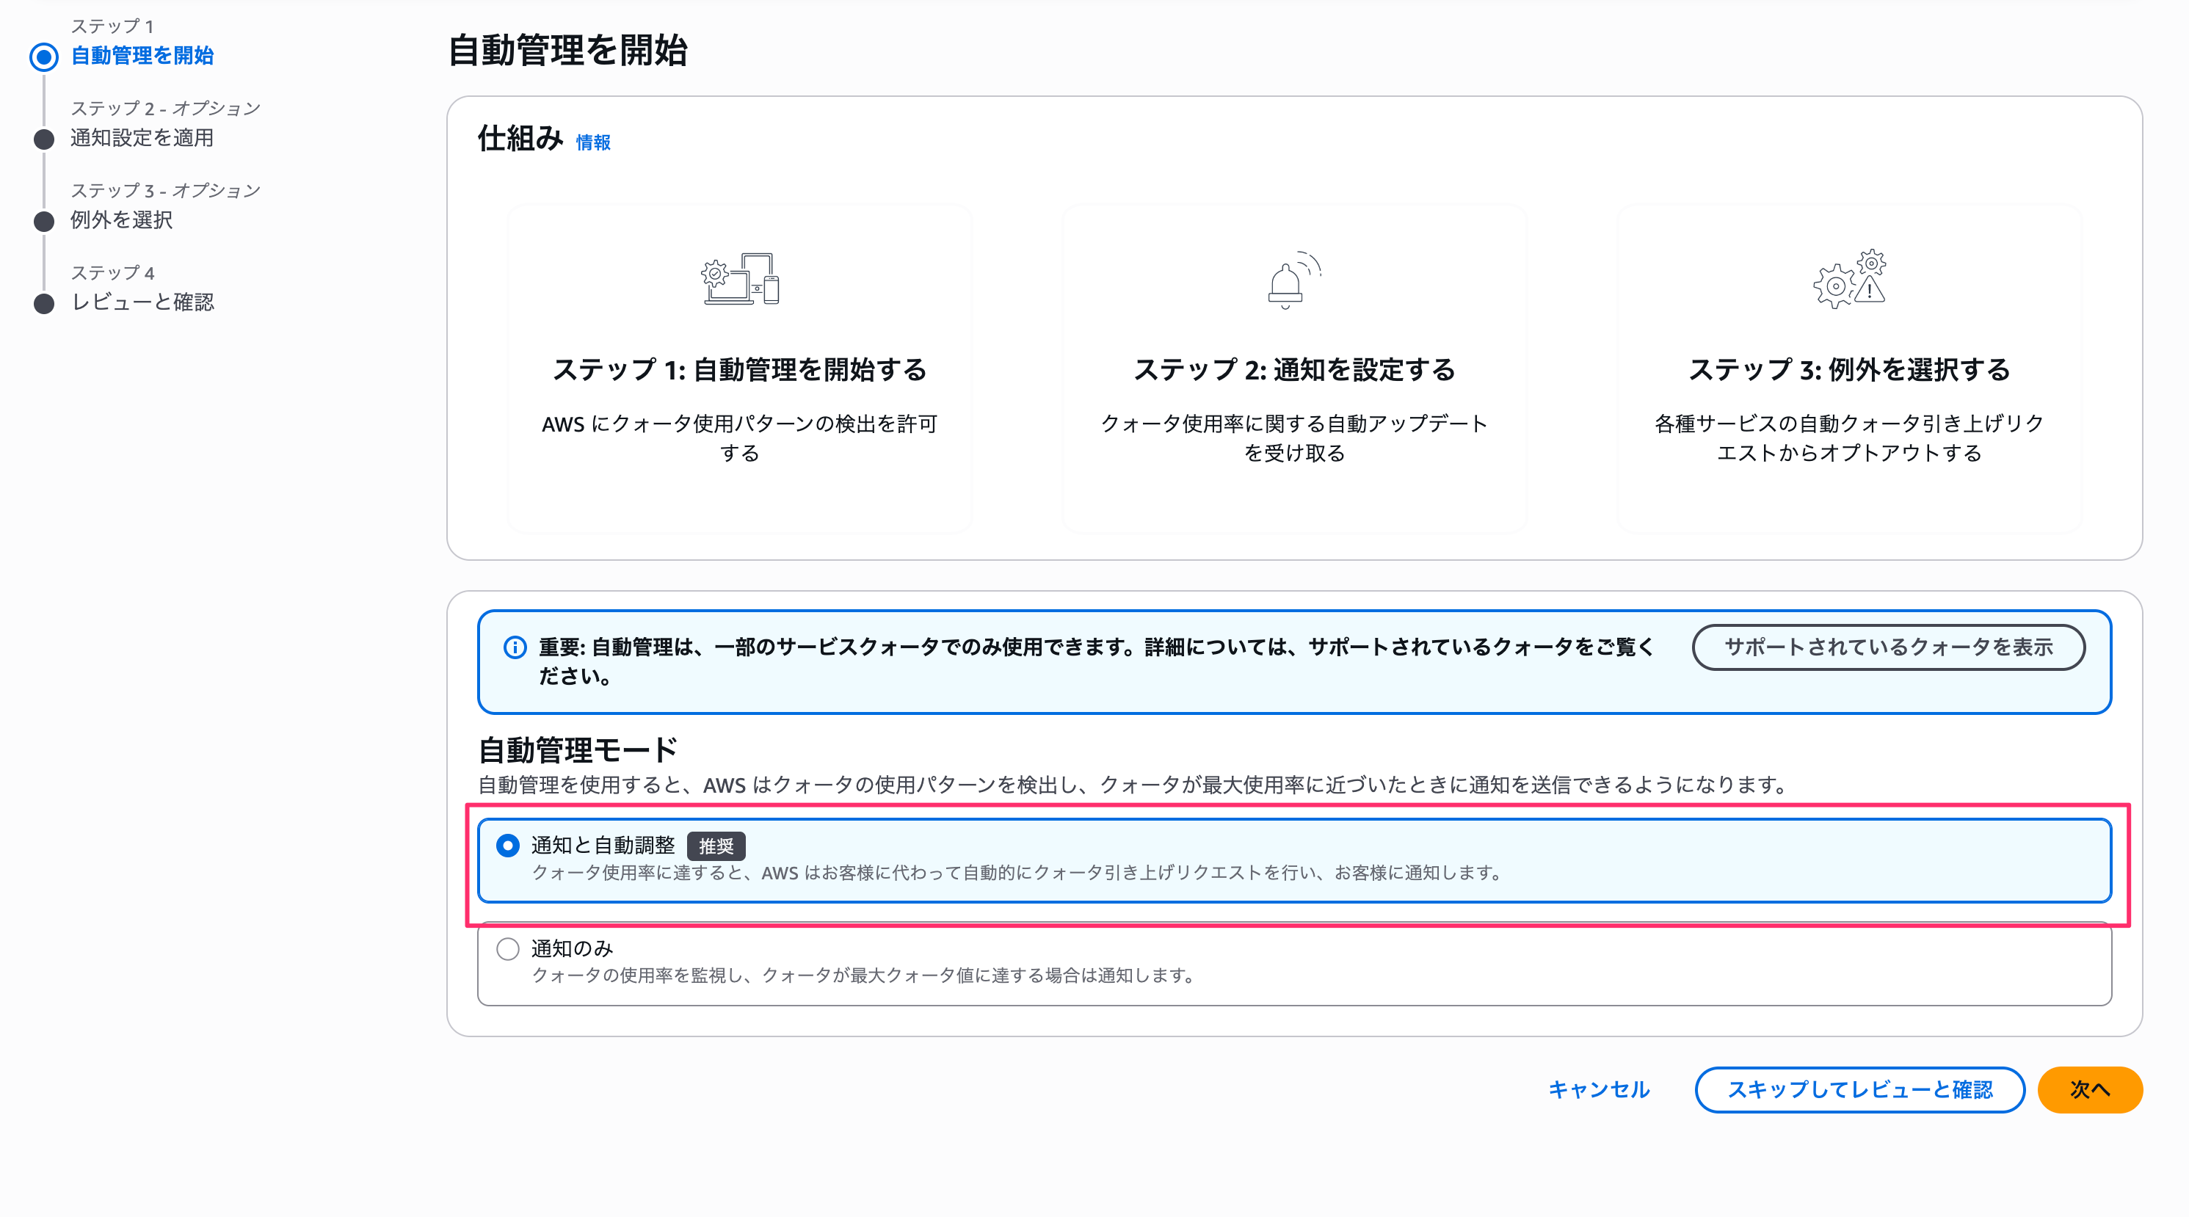
Task: Click the ステップ 4 progress circle in sidebar
Action: tap(44, 302)
